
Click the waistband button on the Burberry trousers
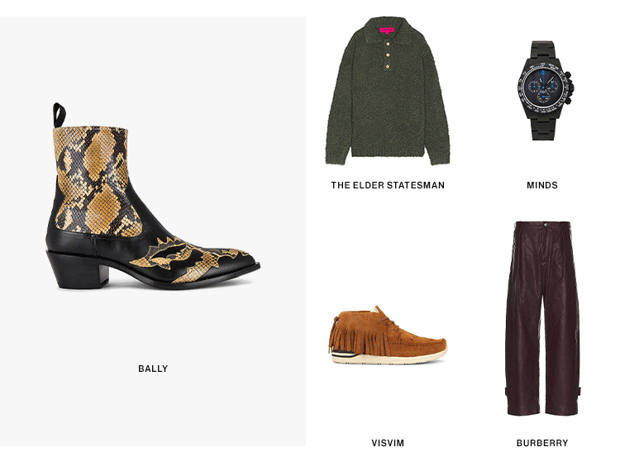[546, 225]
